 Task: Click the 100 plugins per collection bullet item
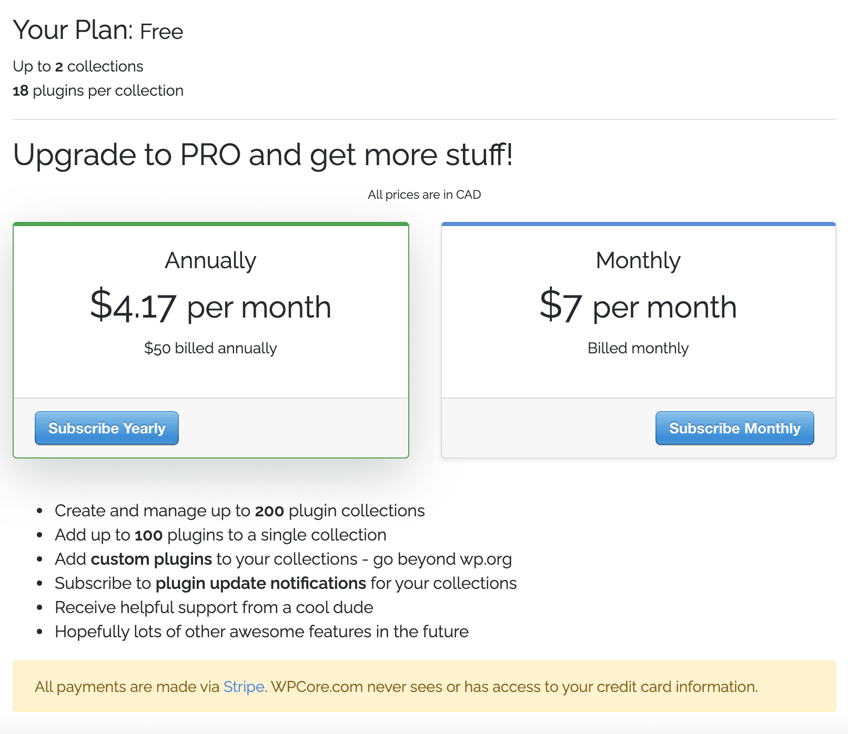220,535
